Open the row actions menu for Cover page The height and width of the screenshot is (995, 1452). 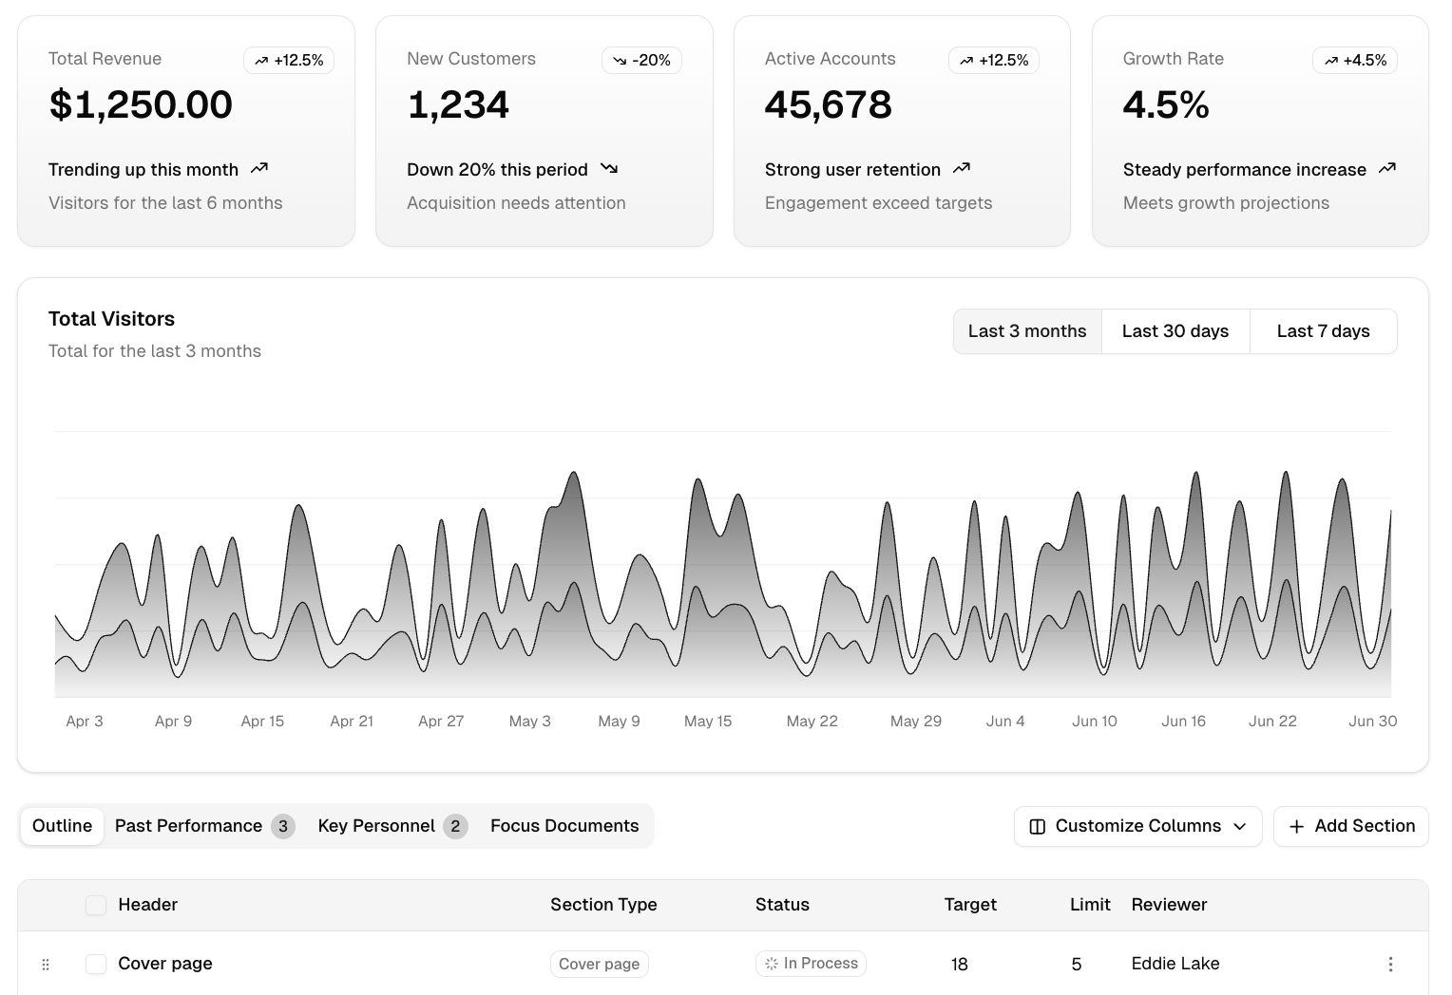(x=1390, y=963)
